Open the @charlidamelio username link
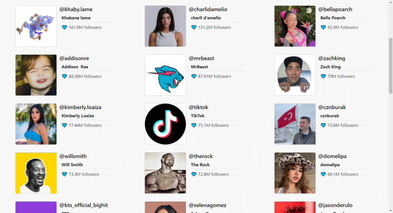Viewport: 393px width, 213px height. [208, 9]
